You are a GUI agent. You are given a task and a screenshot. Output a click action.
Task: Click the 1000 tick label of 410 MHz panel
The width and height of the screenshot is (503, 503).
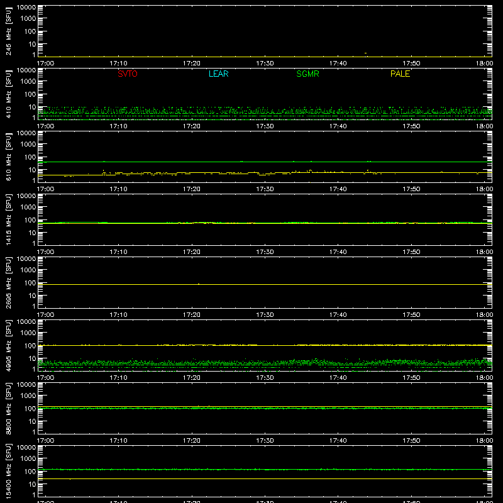pos(28,82)
